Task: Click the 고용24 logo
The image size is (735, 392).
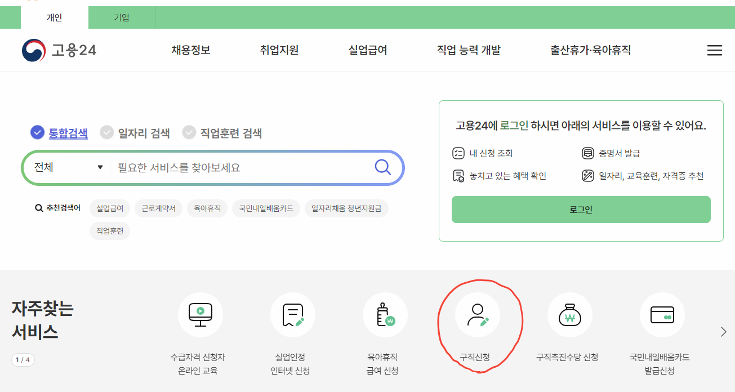Action: click(58, 50)
